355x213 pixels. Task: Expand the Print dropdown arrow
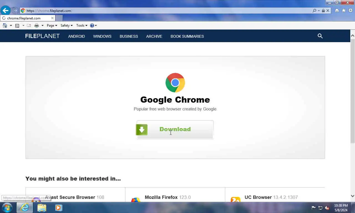(42, 26)
